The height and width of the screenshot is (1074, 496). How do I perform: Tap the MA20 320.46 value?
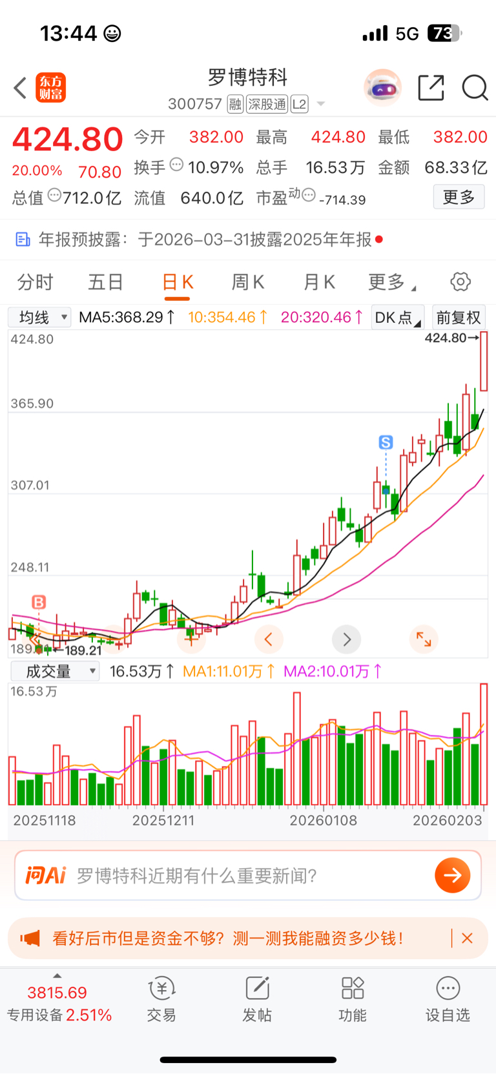322,317
